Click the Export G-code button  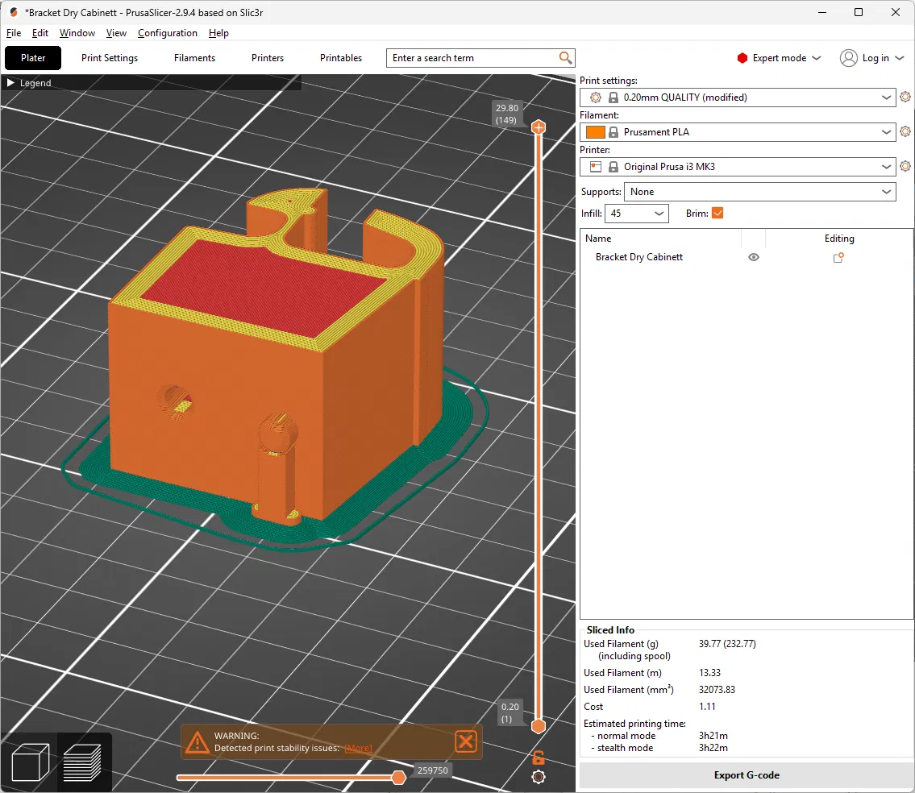coord(747,775)
